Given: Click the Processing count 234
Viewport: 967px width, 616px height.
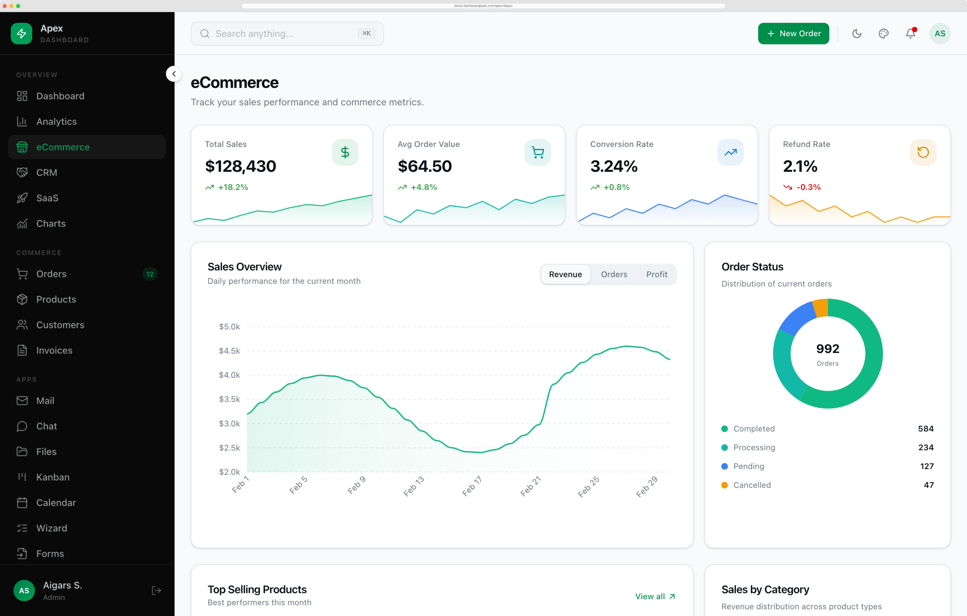Looking at the screenshot, I should point(925,447).
